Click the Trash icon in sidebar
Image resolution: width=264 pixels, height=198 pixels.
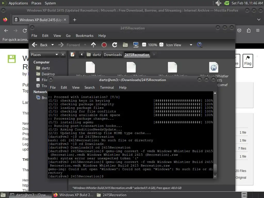(x=38, y=86)
